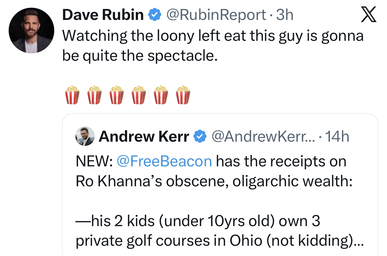This screenshot has height=256, width=387.
Task: Click the X logo icon
Action: (x=368, y=15)
